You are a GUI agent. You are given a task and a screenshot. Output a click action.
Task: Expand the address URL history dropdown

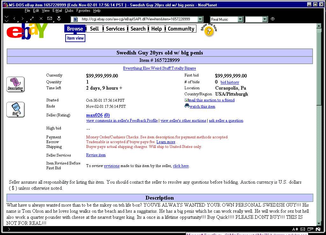(200, 19)
